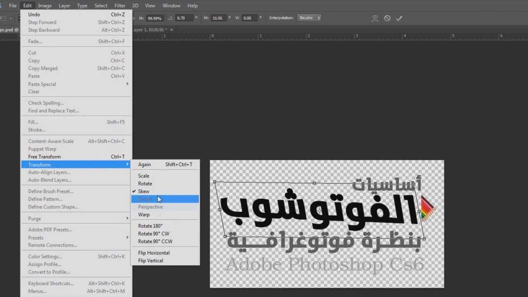Choose Free Transform in Edit menu
The width and height of the screenshot is (528, 297).
[x=76, y=157]
